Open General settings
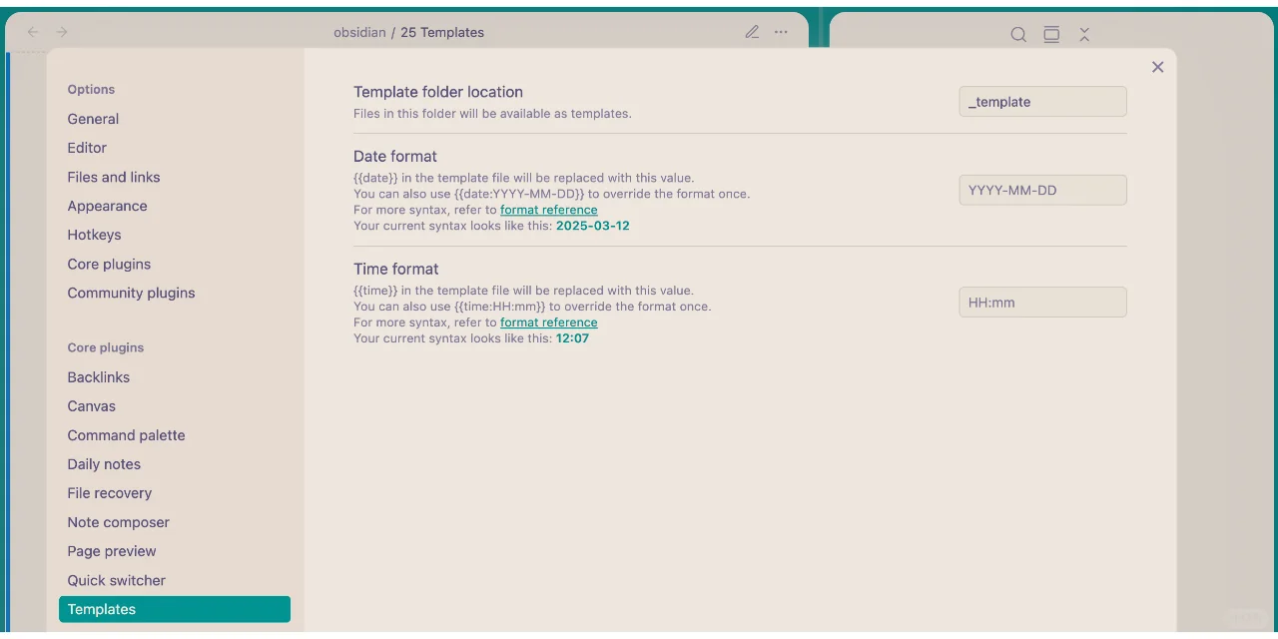Screen dimensions: 1278x639 tap(175, 119)
